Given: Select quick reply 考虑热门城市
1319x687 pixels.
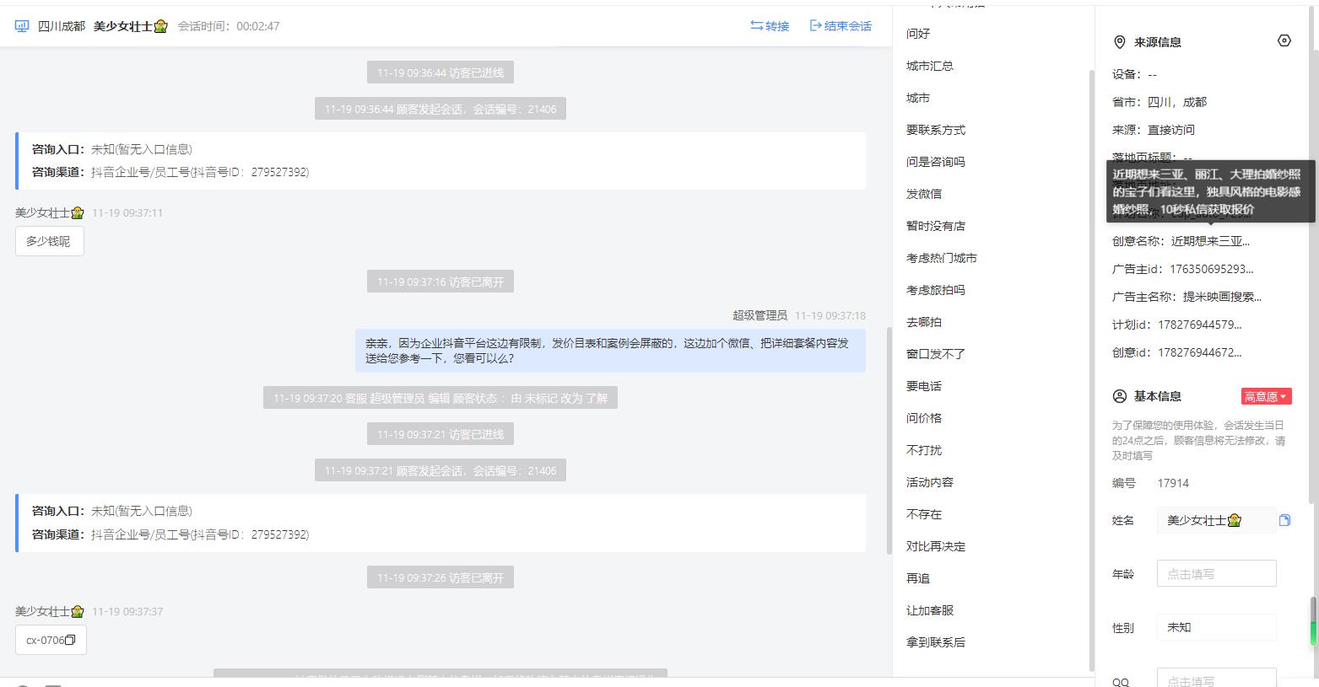Looking at the screenshot, I should (942, 258).
